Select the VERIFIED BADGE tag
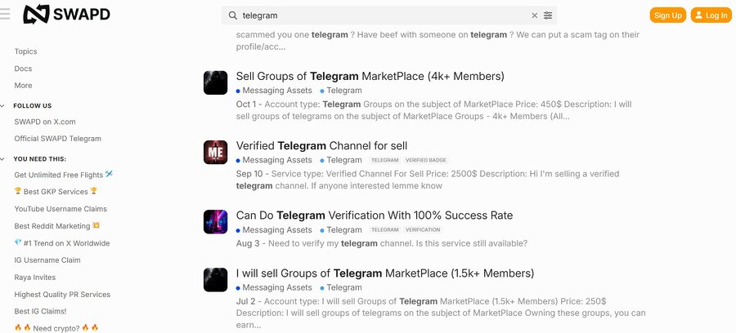Screen dimensions: 736x333 [425, 160]
